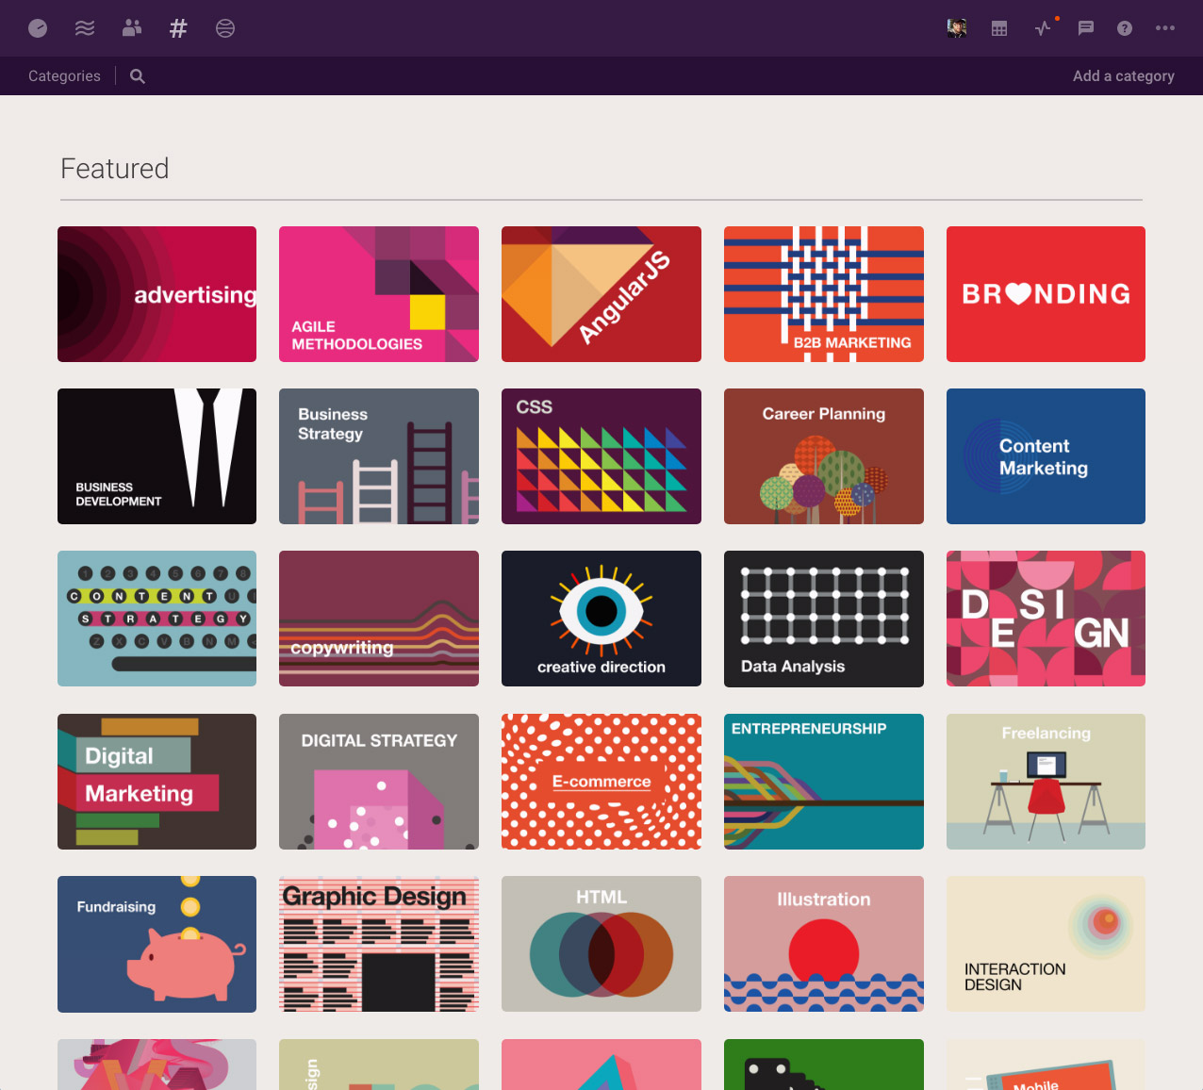Select the Categories tab

[64, 76]
